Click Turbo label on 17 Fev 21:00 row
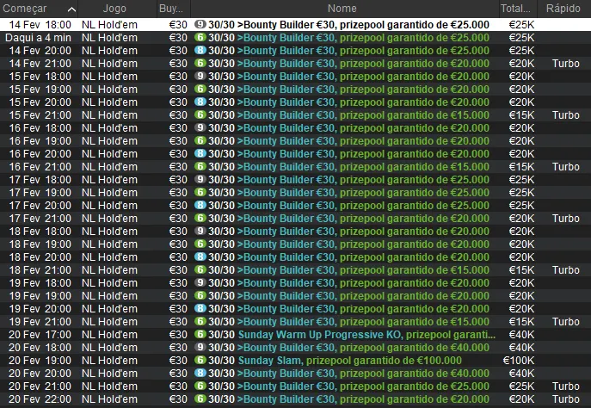The width and height of the screenshot is (591, 408). (x=566, y=219)
